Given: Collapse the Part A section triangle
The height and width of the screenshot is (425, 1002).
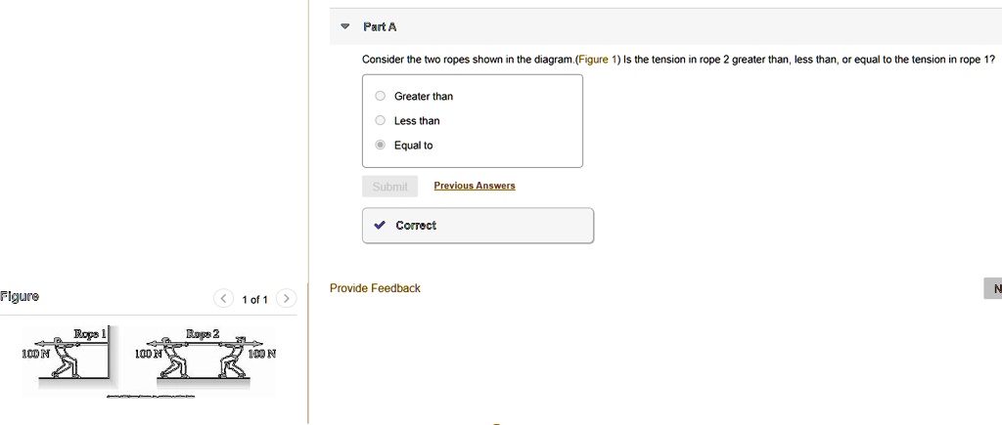Looking at the screenshot, I should click(x=344, y=27).
